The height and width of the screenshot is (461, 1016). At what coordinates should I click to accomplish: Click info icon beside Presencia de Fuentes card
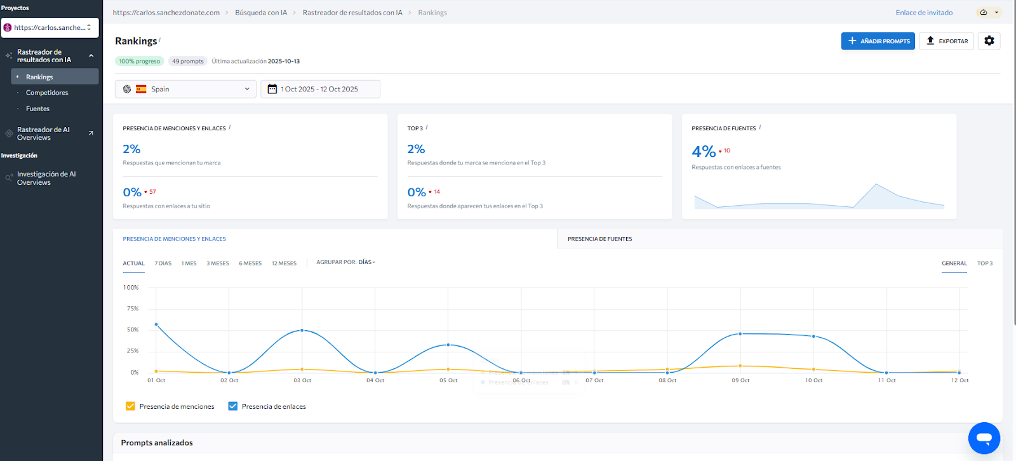(x=760, y=128)
